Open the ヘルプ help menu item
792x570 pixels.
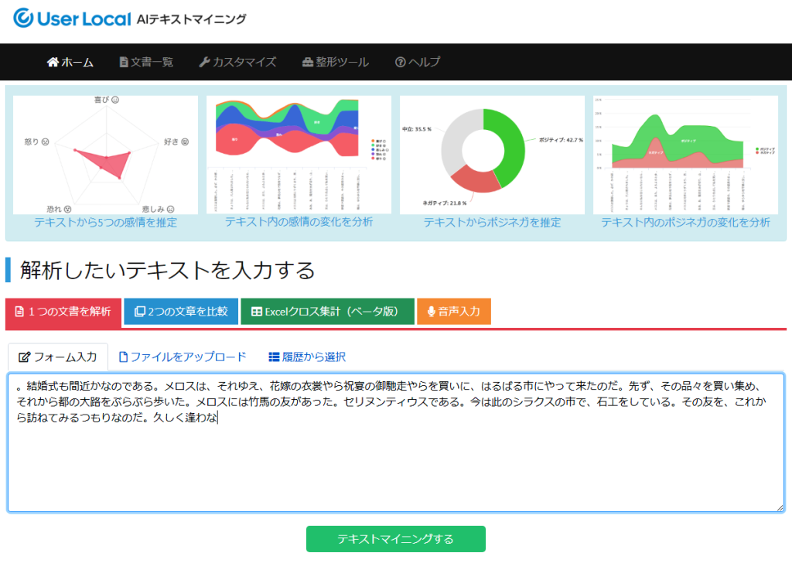(418, 62)
